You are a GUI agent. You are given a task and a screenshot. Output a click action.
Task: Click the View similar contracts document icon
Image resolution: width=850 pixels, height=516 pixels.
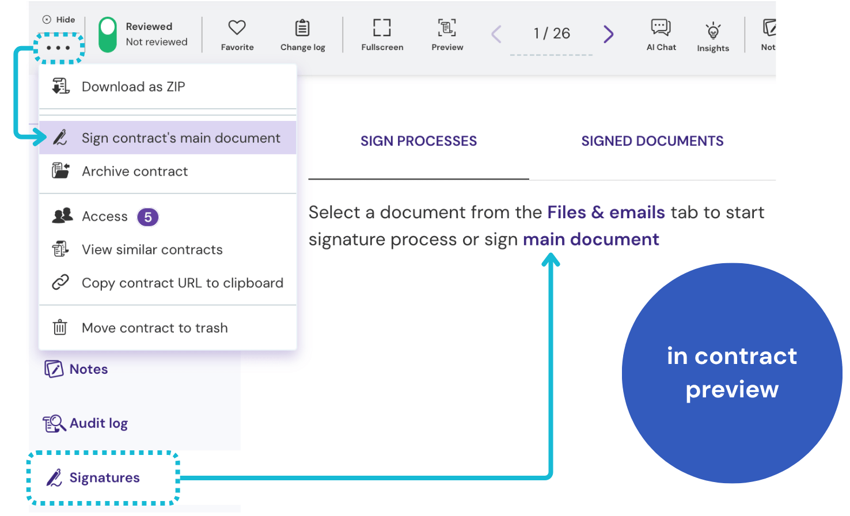pos(60,249)
